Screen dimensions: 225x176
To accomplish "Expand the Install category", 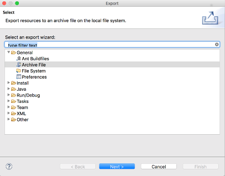I will tap(9, 83).
